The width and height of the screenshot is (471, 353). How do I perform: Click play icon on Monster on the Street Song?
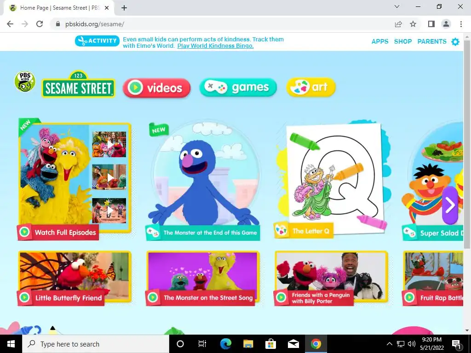click(x=153, y=297)
